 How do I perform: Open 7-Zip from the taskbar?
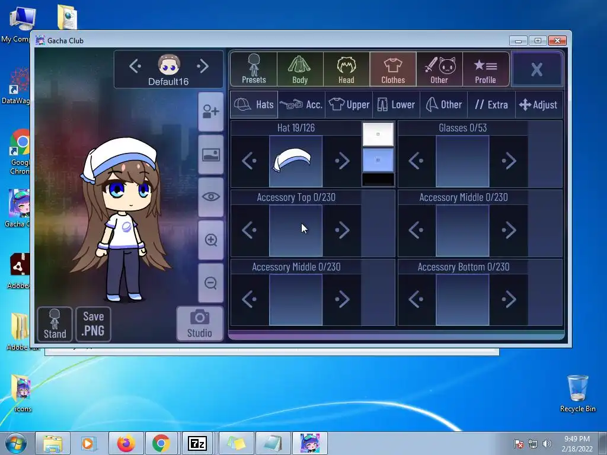click(197, 443)
